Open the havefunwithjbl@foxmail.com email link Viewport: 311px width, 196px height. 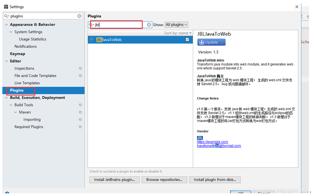[x=219, y=146]
